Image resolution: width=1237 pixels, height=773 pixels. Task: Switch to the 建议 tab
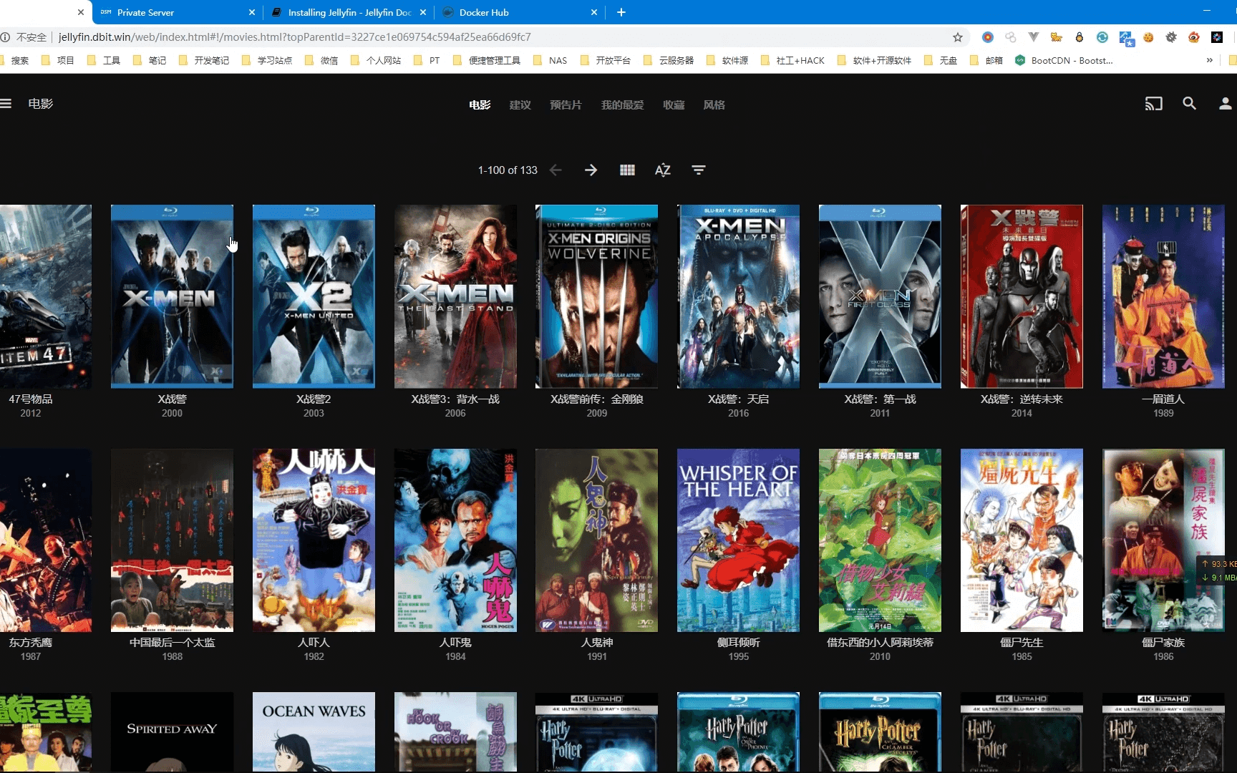520,104
